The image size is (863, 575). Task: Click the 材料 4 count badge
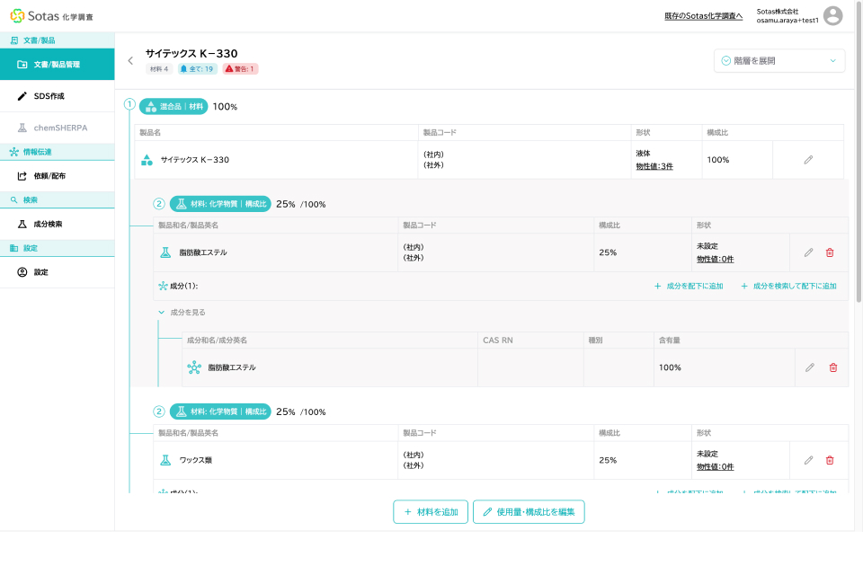pyautogui.click(x=159, y=69)
